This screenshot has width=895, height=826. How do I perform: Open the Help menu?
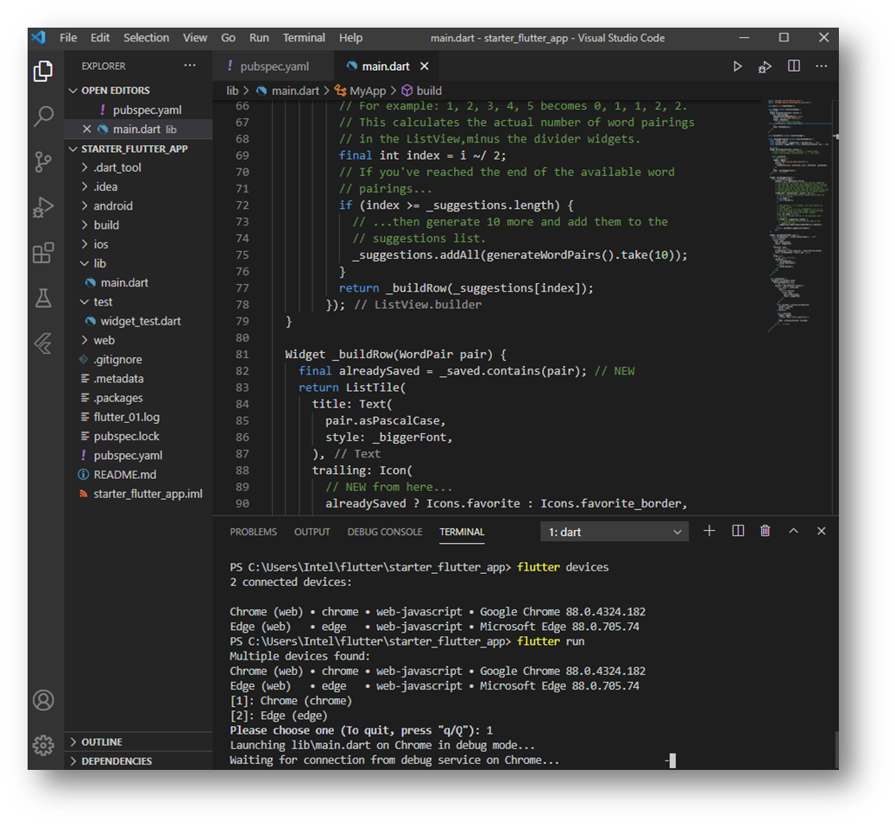pos(350,38)
